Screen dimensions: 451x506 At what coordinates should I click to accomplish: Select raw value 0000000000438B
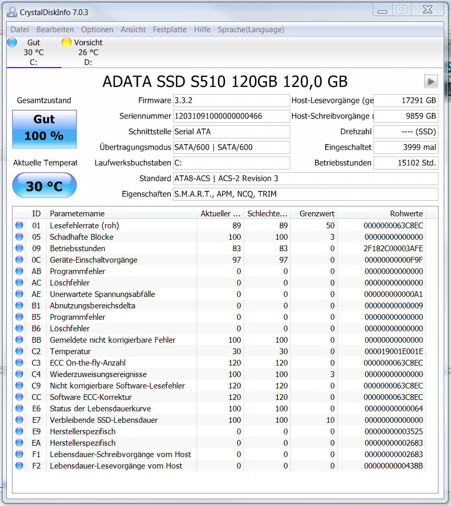tap(394, 466)
